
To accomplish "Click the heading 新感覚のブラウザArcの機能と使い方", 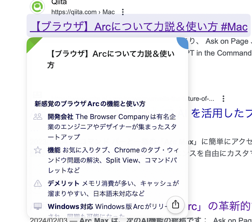I will point(90,104).
